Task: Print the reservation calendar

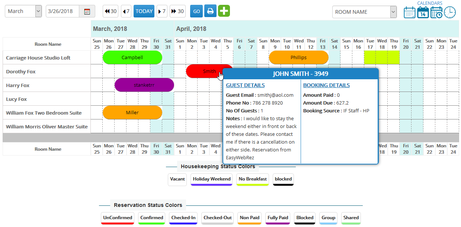Action: tap(210, 11)
